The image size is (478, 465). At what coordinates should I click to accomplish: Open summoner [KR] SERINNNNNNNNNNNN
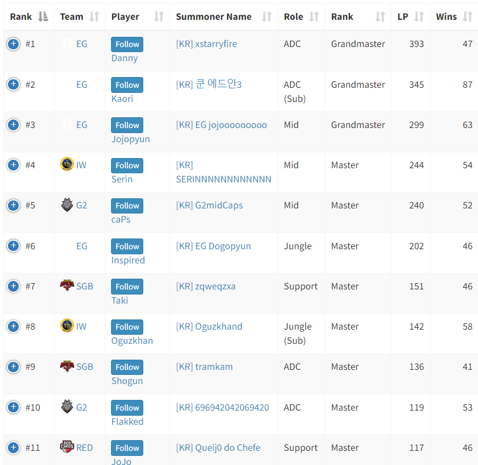coord(224,172)
